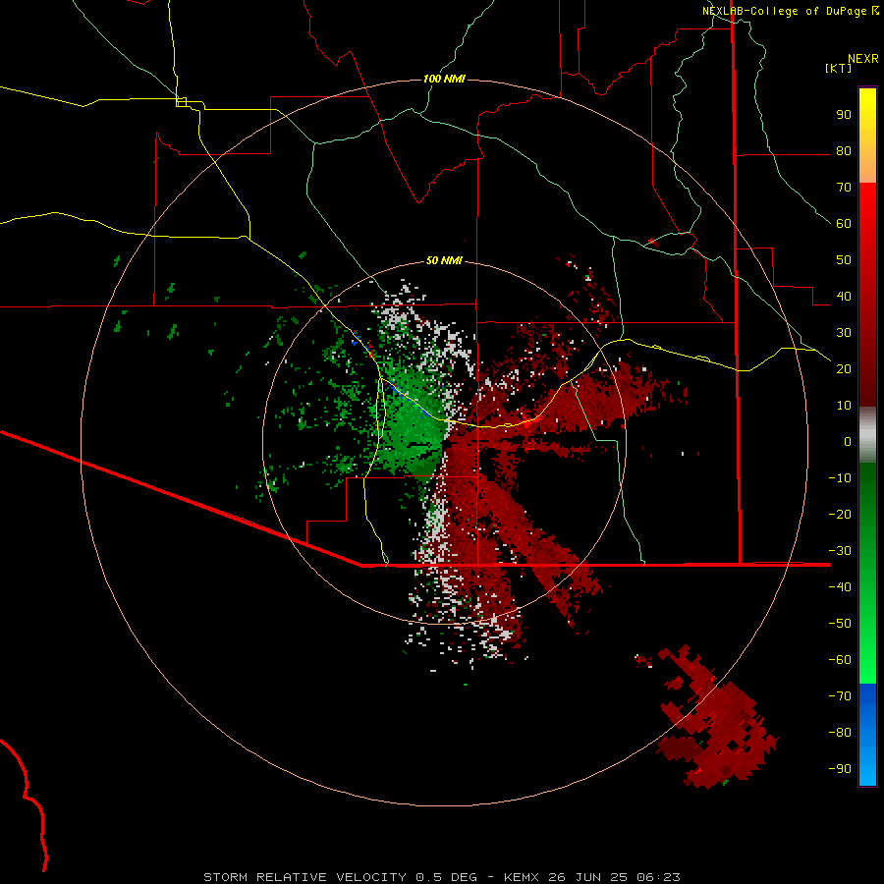Click the -60 value on velocity scale
Viewport: 884px width, 884px height.
point(840,660)
